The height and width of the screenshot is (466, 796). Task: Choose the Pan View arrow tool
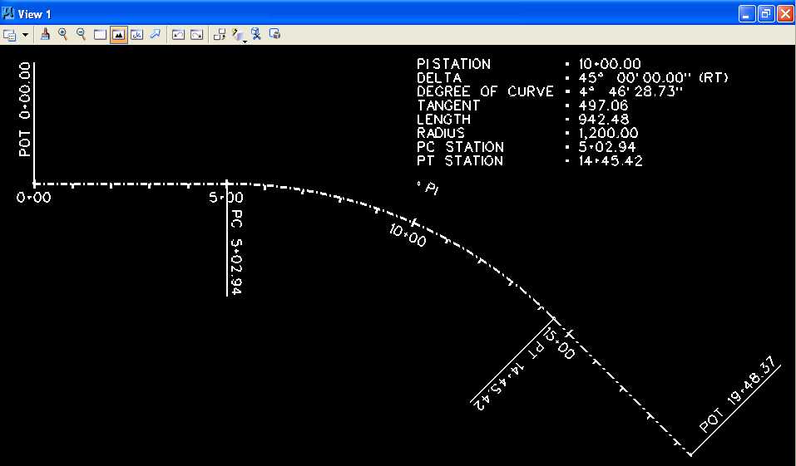click(155, 34)
